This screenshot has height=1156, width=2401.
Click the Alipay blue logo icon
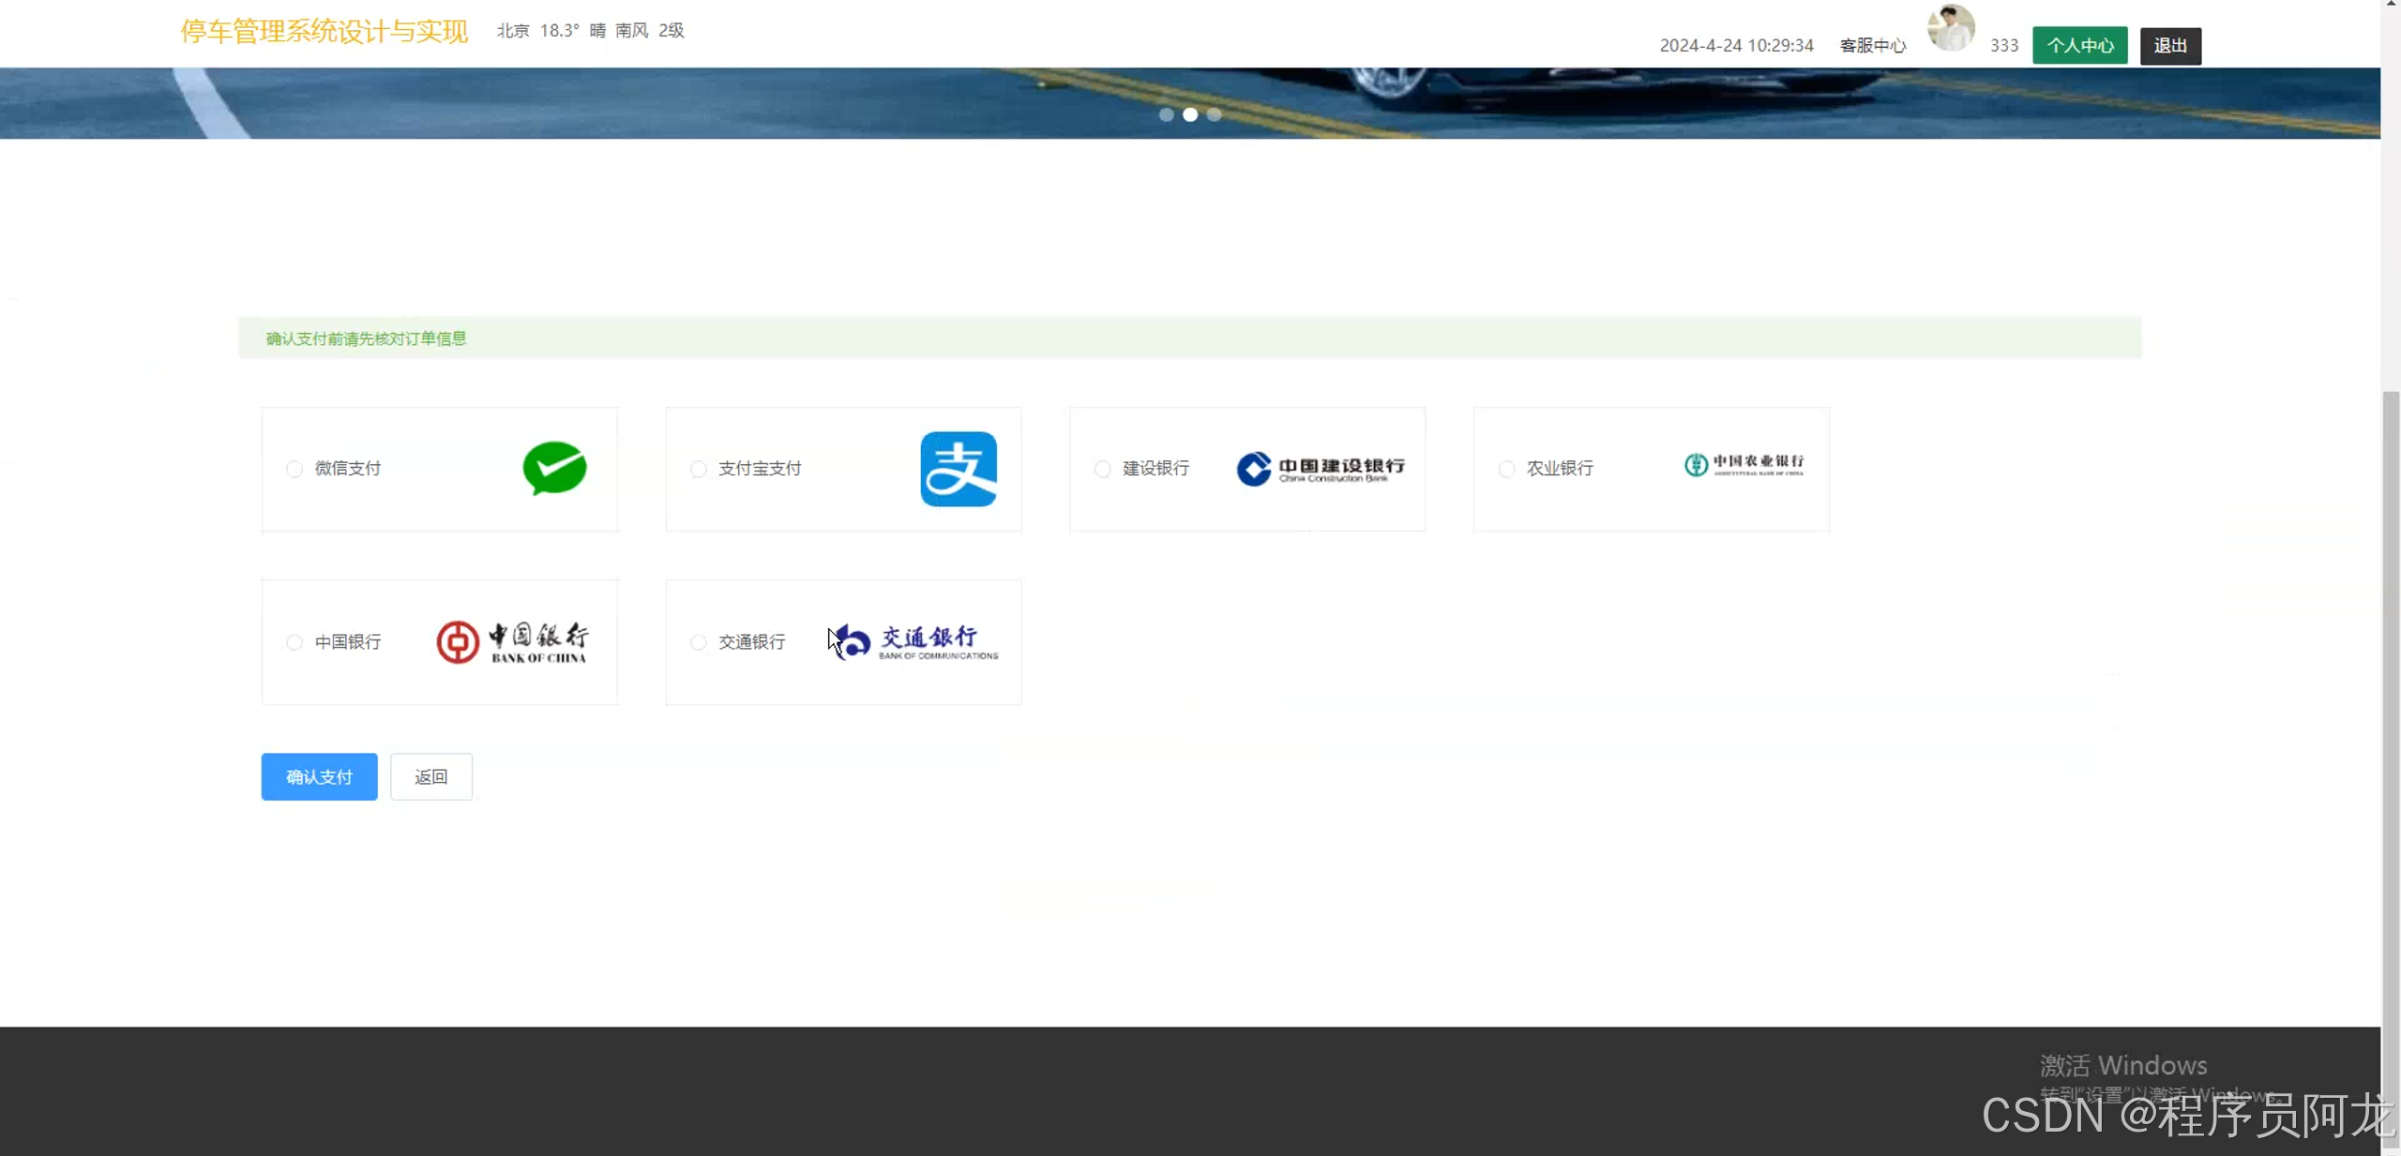958,469
